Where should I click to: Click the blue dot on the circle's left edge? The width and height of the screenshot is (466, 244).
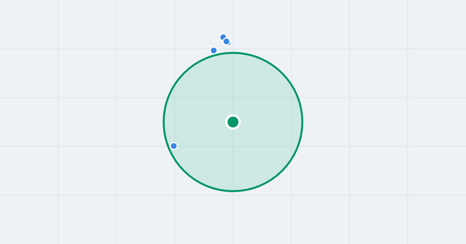pyautogui.click(x=174, y=146)
